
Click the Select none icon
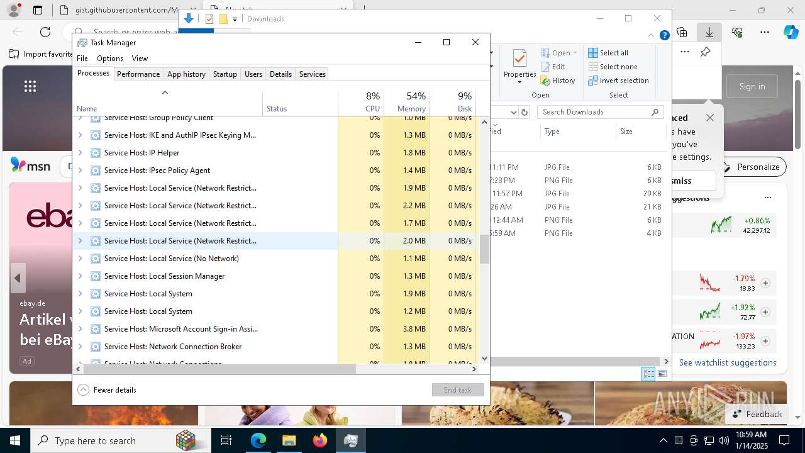coord(593,67)
